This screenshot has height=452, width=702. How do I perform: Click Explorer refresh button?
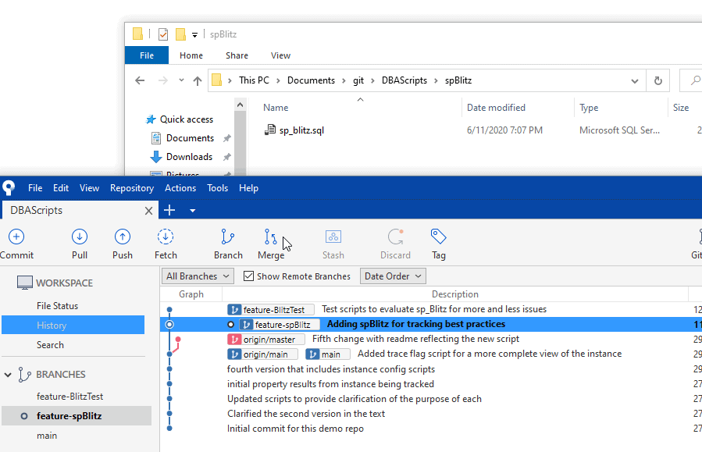[x=657, y=80]
